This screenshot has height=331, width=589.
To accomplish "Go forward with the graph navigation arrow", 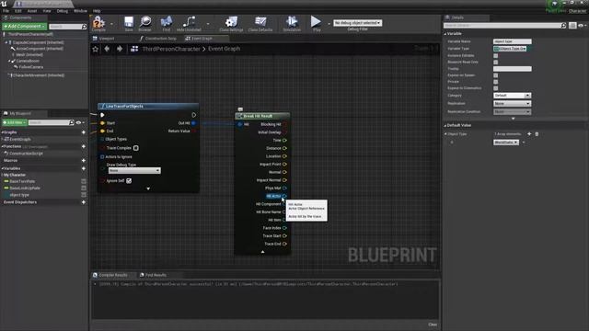I will tap(120, 49).
